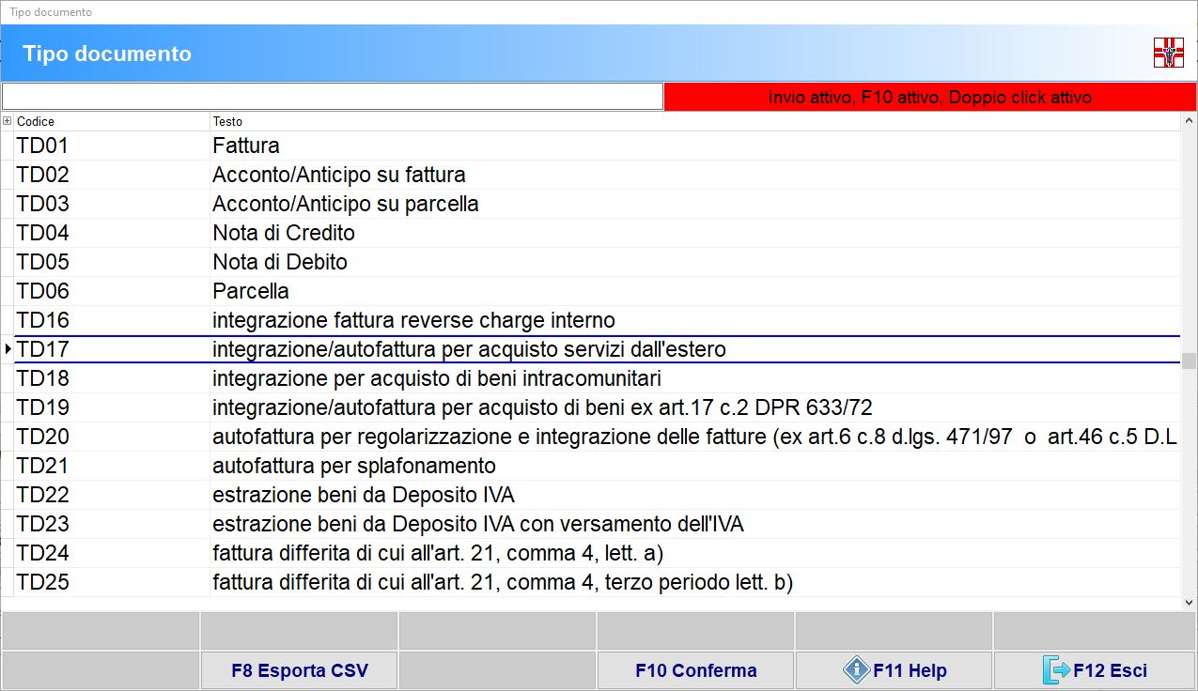Click the F12 Esci exit arrow icon
Viewport: 1198px width, 691px height.
1056,670
